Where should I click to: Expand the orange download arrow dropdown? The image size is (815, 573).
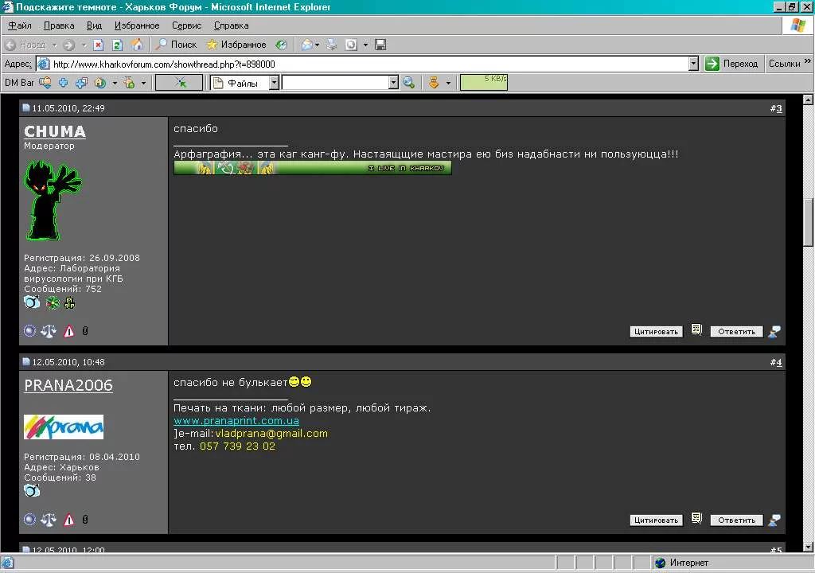click(x=448, y=84)
